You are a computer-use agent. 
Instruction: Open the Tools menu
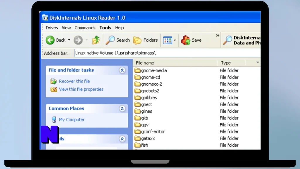coord(105,28)
